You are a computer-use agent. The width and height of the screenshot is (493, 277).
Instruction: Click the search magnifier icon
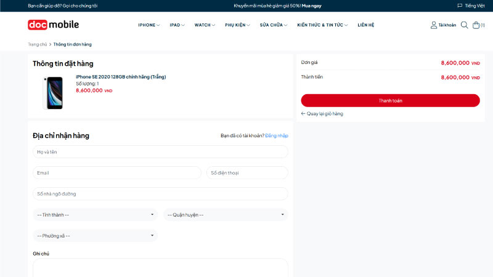(465, 25)
